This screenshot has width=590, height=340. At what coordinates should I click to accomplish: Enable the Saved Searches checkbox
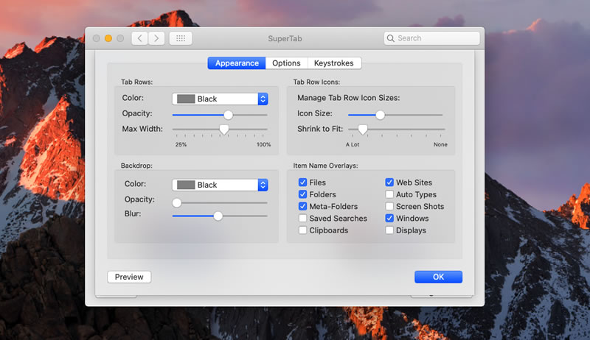click(302, 218)
